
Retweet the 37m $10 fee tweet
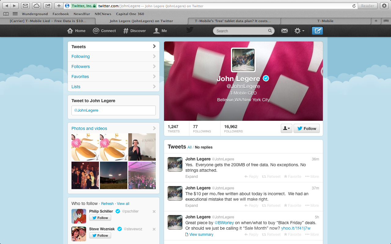pyautogui.click(x=271, y=206)
